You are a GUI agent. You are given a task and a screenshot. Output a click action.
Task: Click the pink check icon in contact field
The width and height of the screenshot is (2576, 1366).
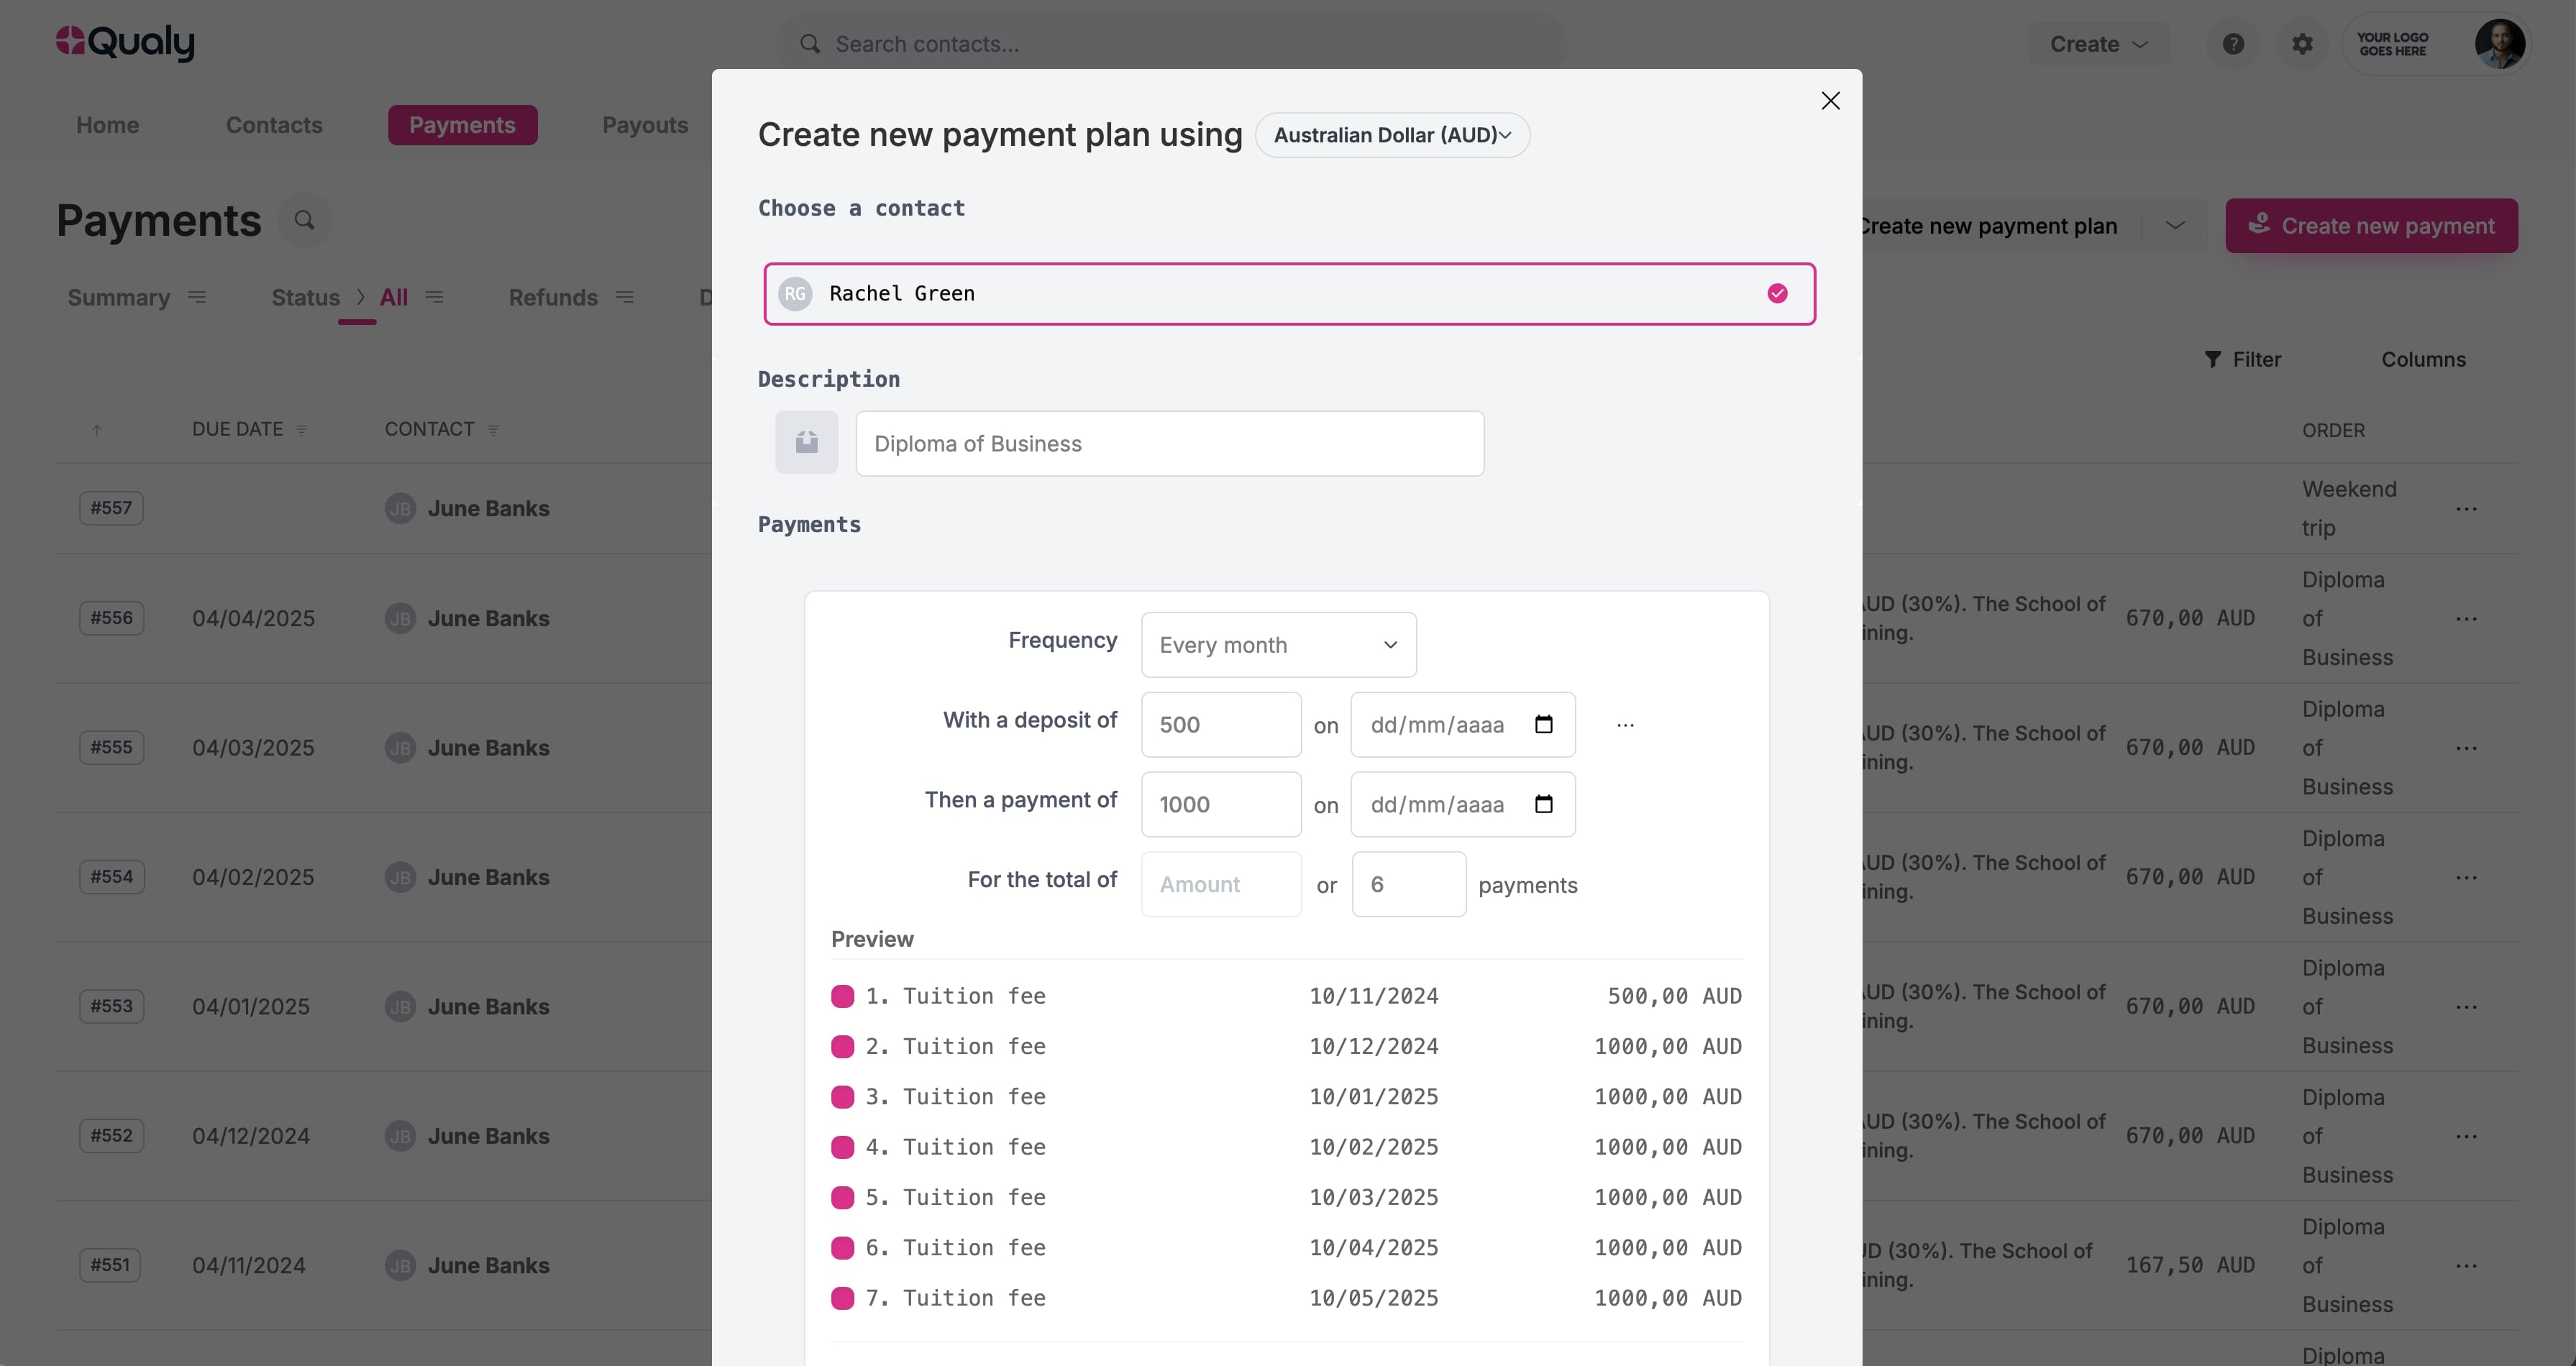(x=1777, y=294)
